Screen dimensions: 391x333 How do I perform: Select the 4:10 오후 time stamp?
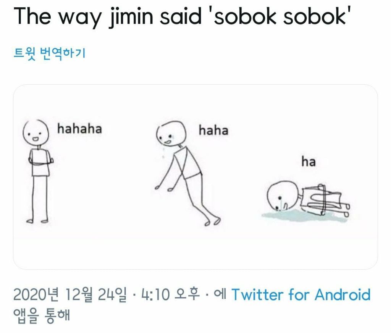(171, 294)
